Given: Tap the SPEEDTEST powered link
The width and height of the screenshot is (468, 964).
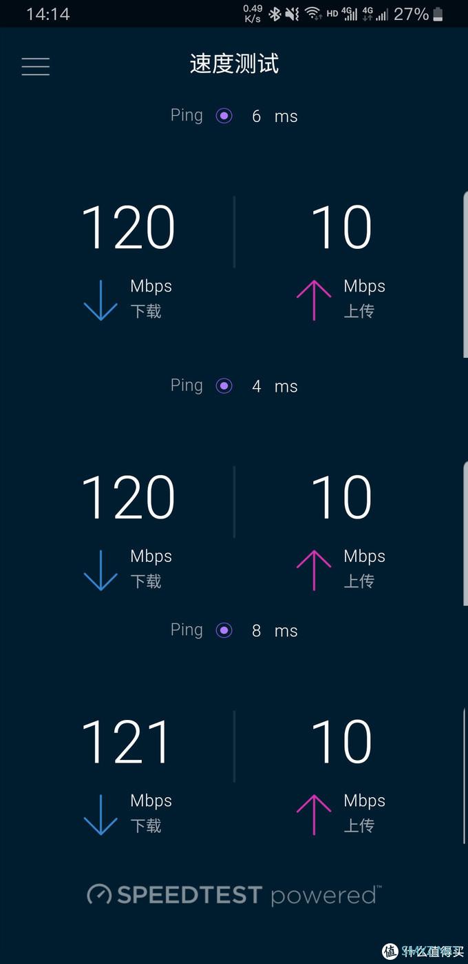Looking at the screenshot, I should click(x=234, y=895).
